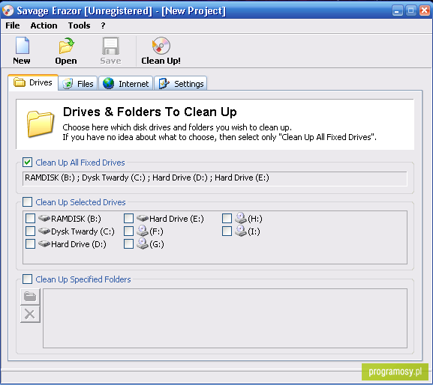Tick the (F:) drive checkbox
433x385 pixels.
pos(128,231)
